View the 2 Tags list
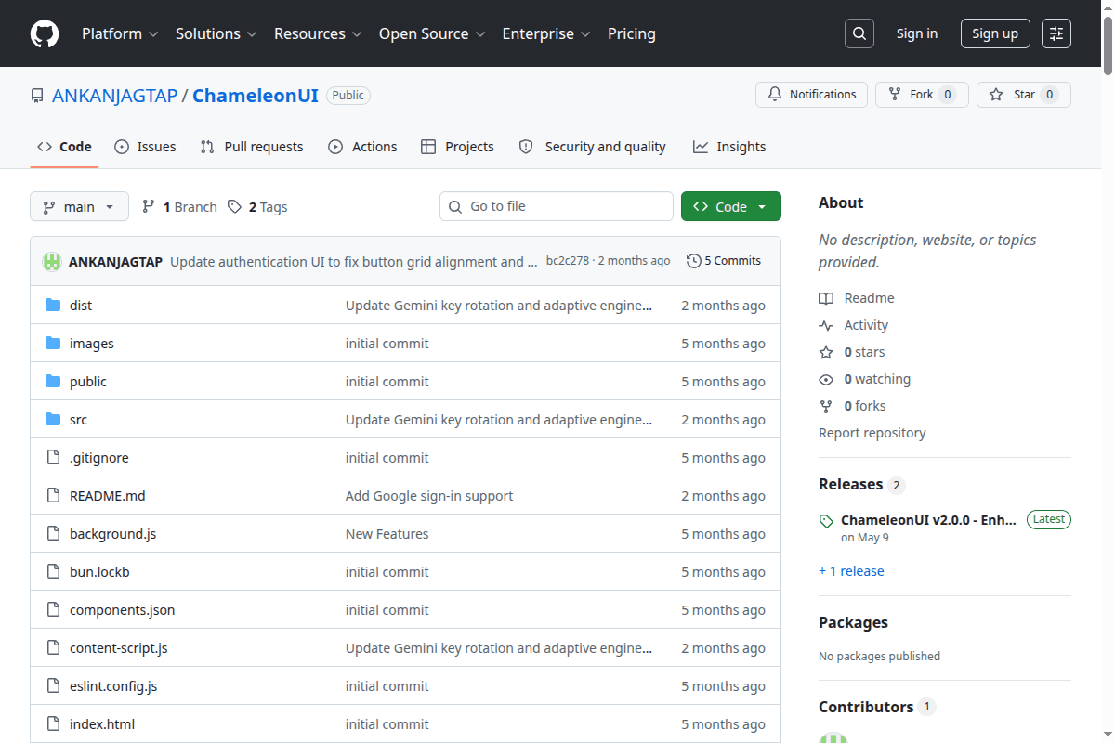Image resolution: width=1115 pixels, height=743 pixels. pyautogui.click(x=257, y=207)
